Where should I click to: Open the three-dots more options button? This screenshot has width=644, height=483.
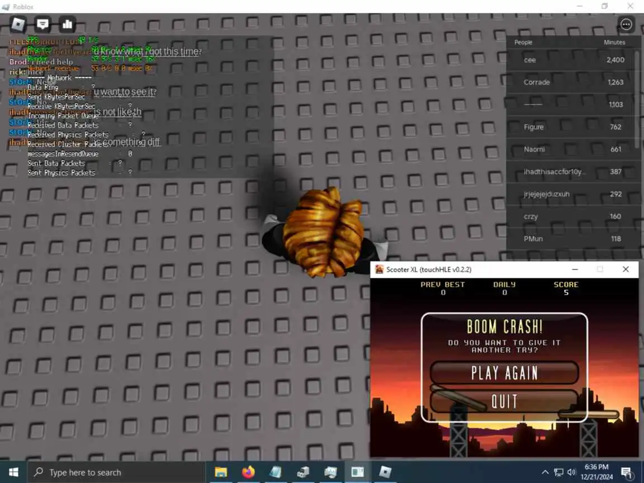[626, 25]
